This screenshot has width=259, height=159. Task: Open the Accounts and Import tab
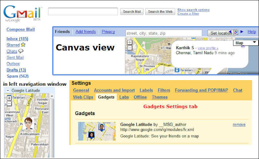point(114,90)
